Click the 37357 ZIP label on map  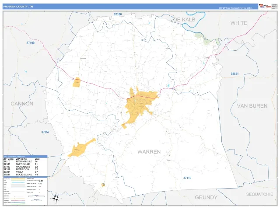[x=45, y=132]
